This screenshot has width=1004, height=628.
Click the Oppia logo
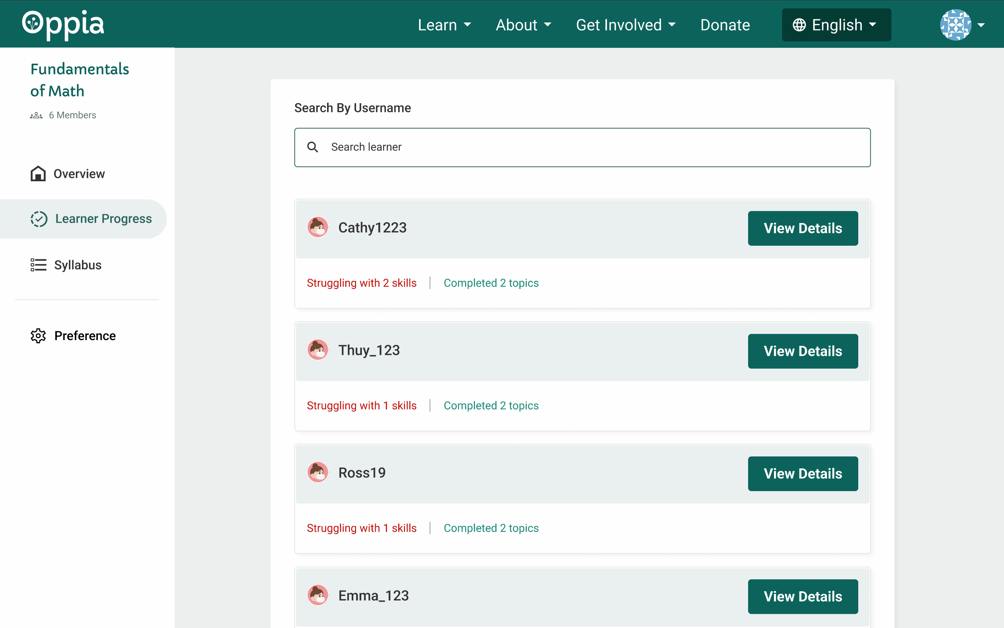[x=63, y=24]
